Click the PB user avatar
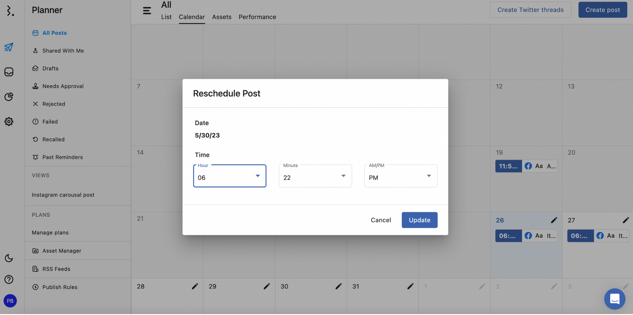The width and height of the screenshot is (633, 315). (10, 301)
